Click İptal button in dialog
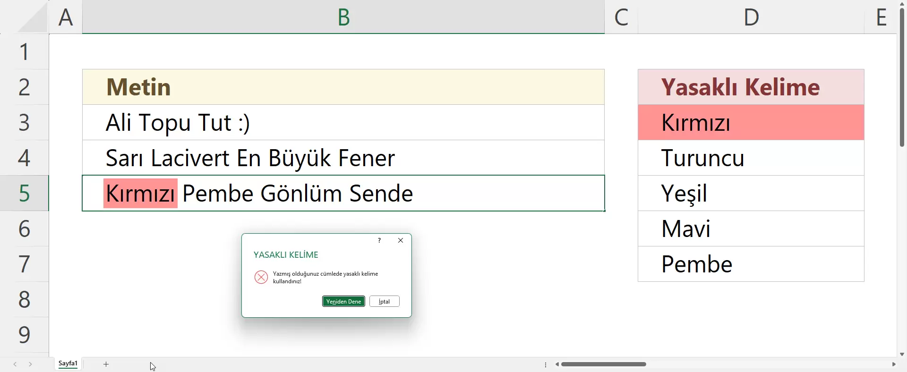Image resolution: width=907 pixels, height=372 pixels. [x=385, y=301]
